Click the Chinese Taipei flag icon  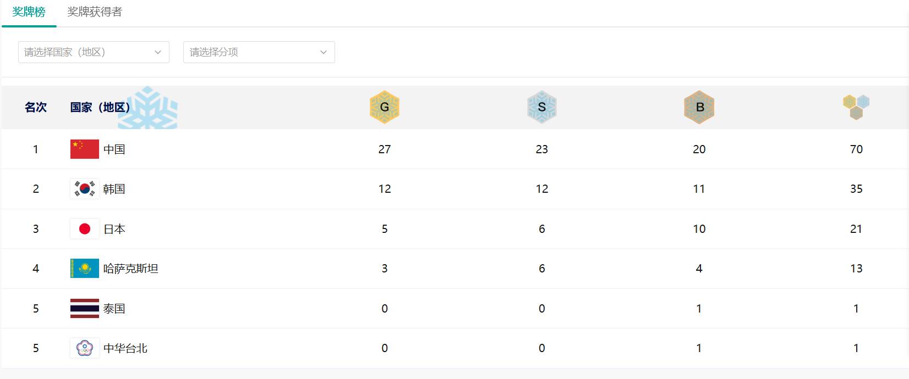(85, 348)
